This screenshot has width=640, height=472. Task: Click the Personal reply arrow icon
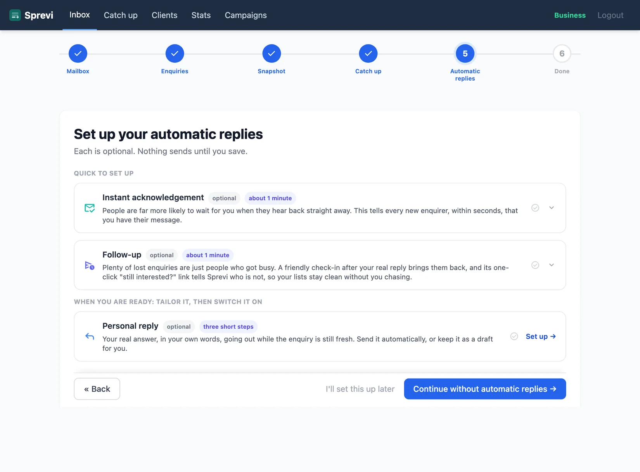(90, 336)
